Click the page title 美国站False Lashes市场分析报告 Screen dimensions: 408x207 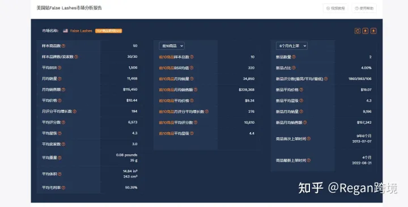click(x=69, y=8)
